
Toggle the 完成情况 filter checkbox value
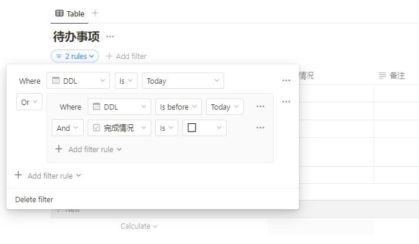(x=192, y=128)
